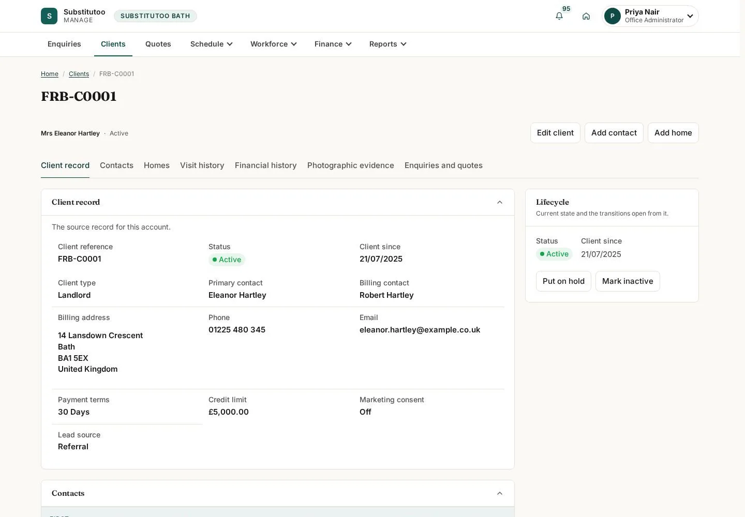Click the 14 Lansdown Crescent address line
Screen dimensions: 745x517
click(100, 336)
